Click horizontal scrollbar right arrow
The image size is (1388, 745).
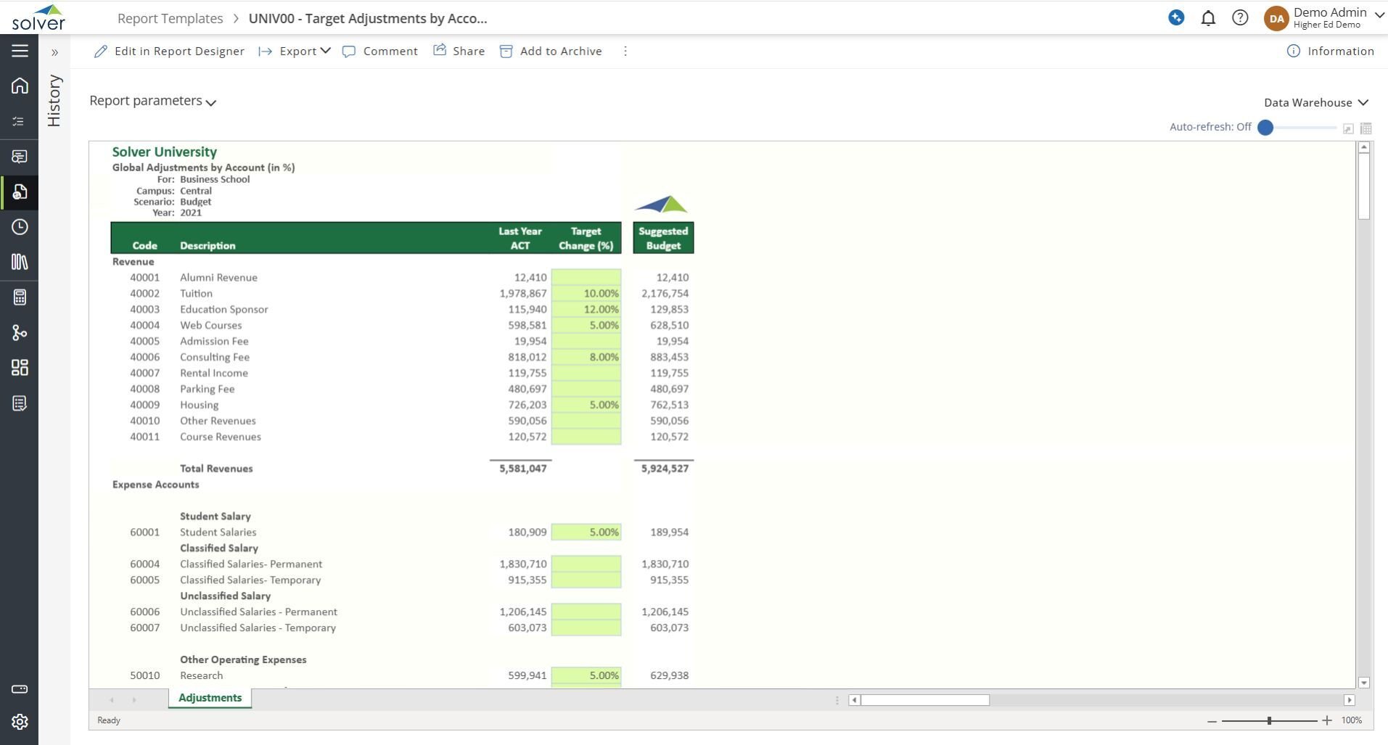(1350, 700)
